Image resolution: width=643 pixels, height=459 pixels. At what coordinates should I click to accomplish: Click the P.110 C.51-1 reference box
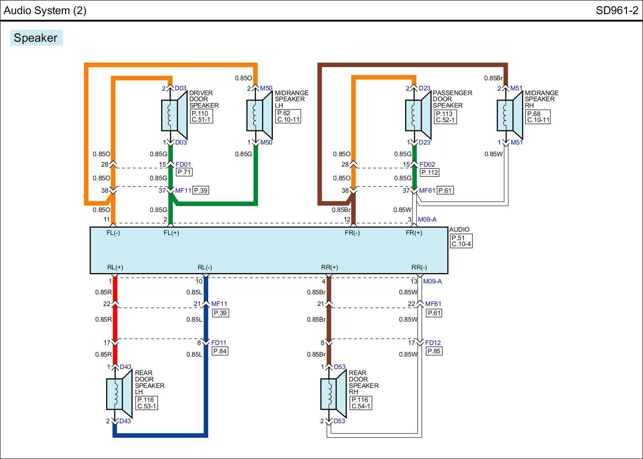(x=201, y=116)
